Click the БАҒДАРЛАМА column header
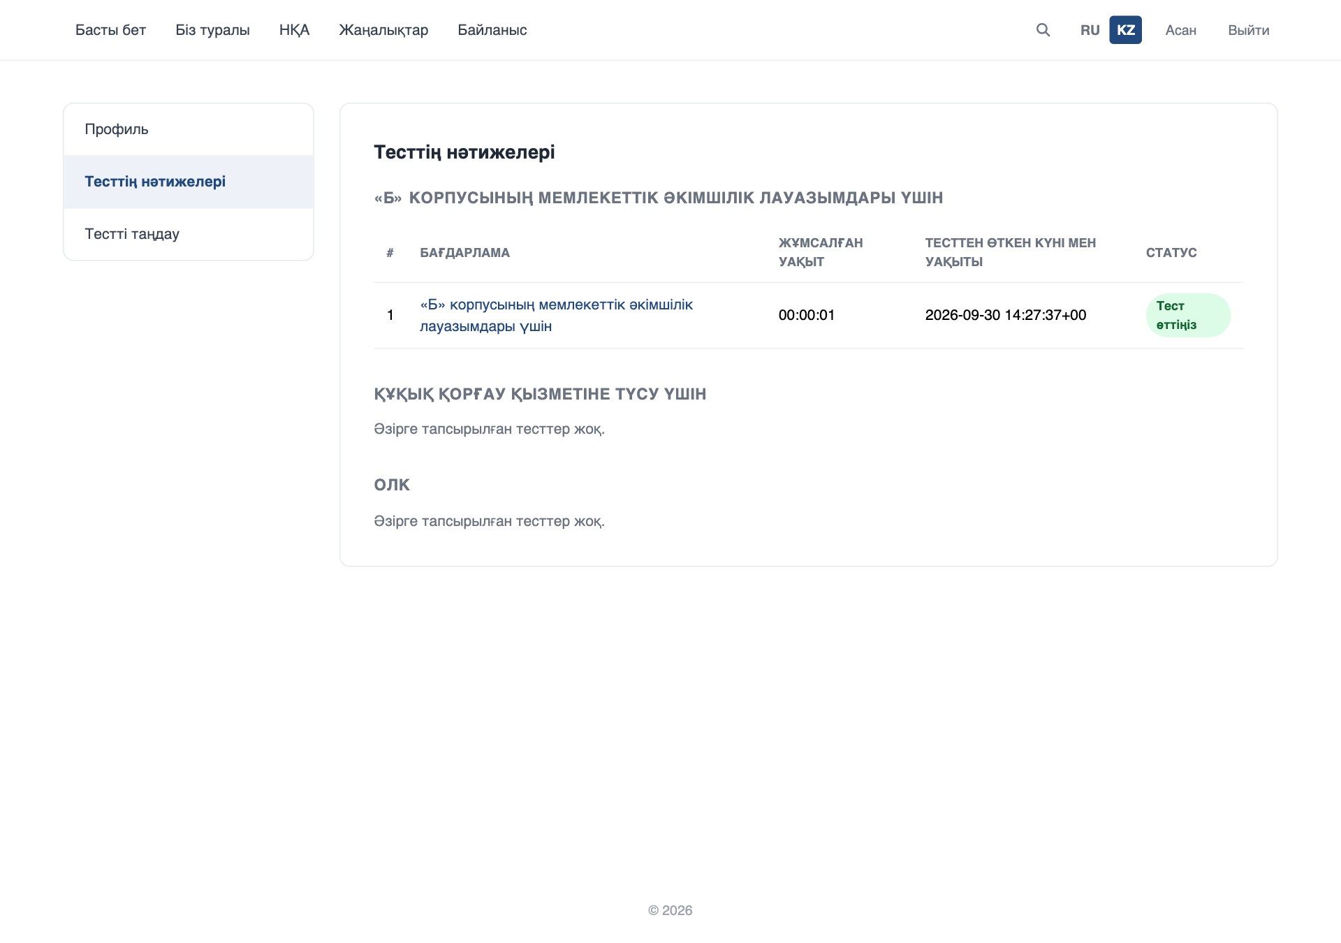The image size is (1341, 943). pos(464,253)
